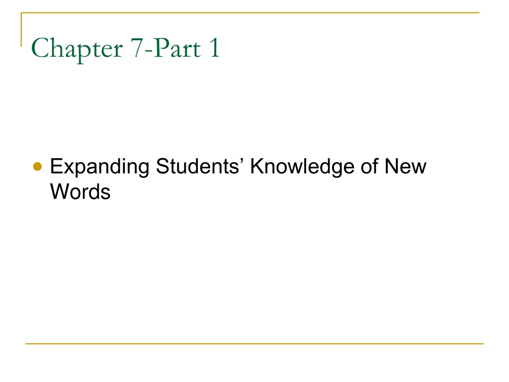509x382 pixels.
Task: Click the hyphen between 7 and Part
Action: click(148, 51)
